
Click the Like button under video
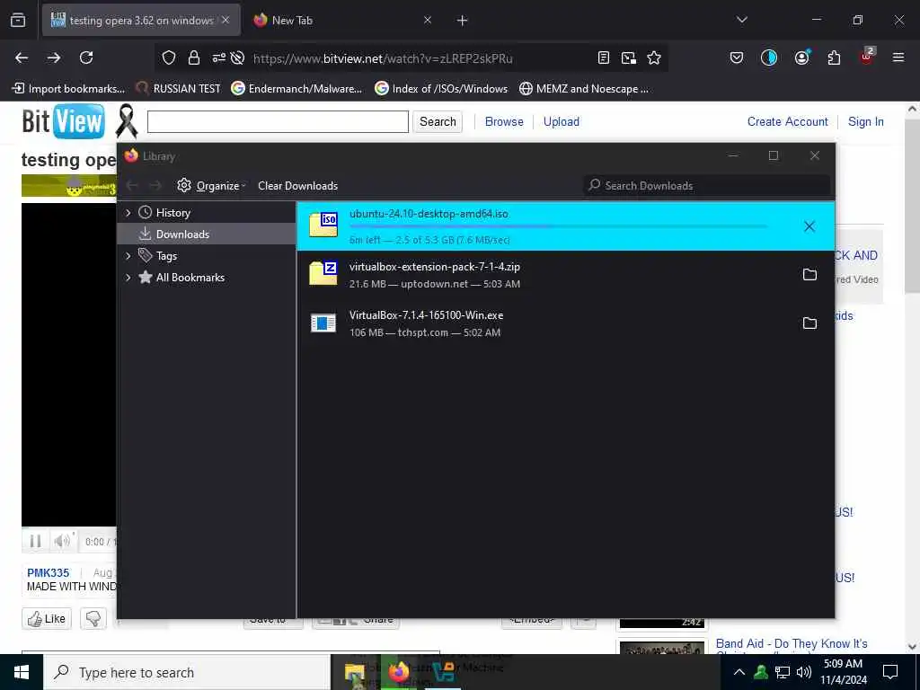tap(47, 618)
